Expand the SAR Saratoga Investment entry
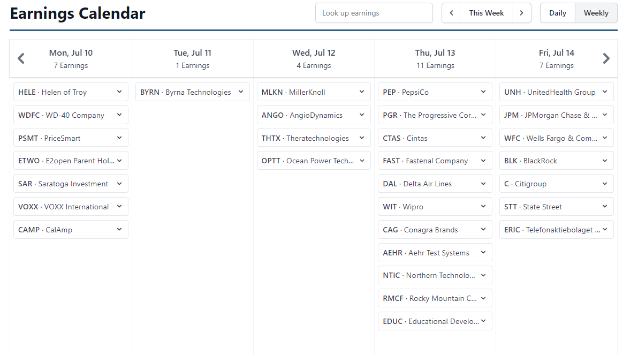Image resolution: width=638 pixels, height=355 pixels. (x=71, y=184)
